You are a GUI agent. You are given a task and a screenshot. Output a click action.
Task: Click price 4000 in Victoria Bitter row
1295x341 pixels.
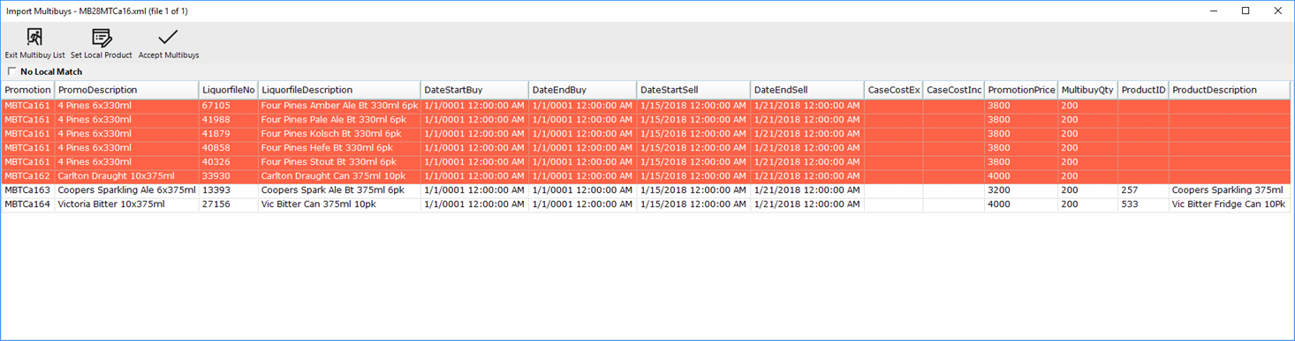pos(1021,204)
